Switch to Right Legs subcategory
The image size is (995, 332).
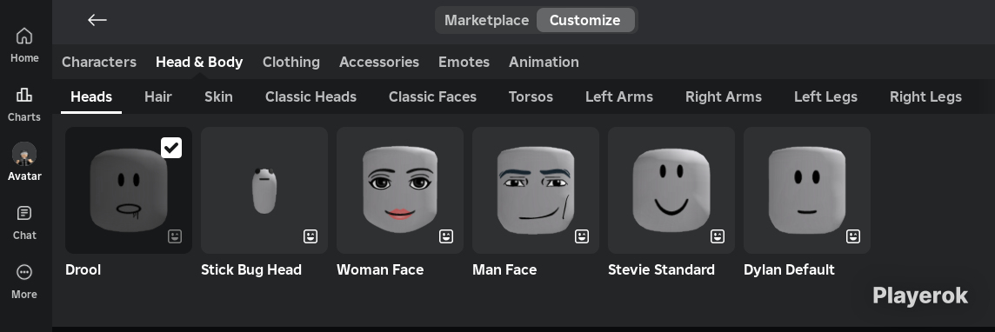(x=925, y=97)
